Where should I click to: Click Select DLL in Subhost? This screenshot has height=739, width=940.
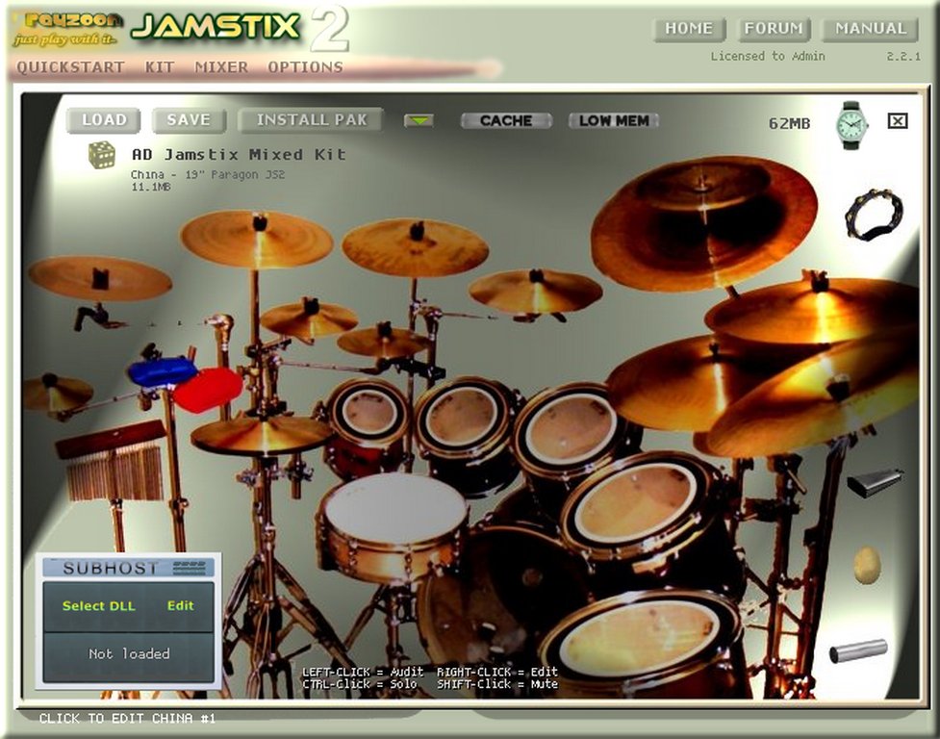point(99,606)
